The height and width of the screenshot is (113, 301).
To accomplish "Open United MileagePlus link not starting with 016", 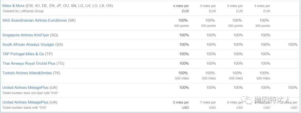I will click(x=25, y=88).
